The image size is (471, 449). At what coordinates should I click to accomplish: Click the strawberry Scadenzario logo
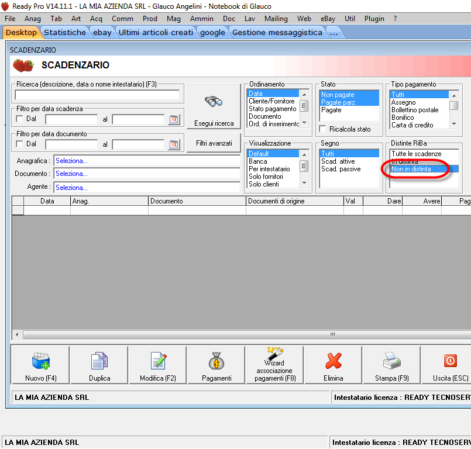tap(23, 65)
